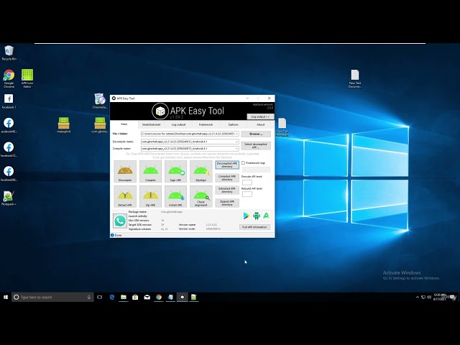
Task: Switch to the Framework tab
Action: coord(206,124)
